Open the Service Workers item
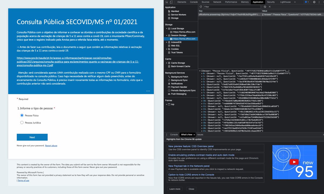 [178, 15]
